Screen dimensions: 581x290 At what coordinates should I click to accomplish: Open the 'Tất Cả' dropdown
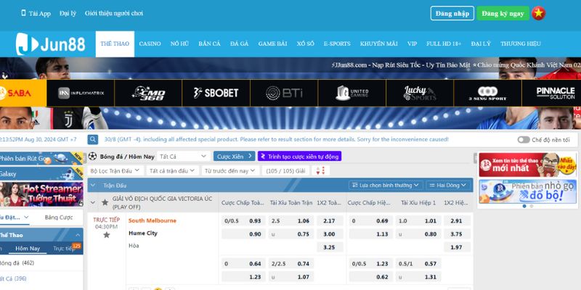pos(184,156)
